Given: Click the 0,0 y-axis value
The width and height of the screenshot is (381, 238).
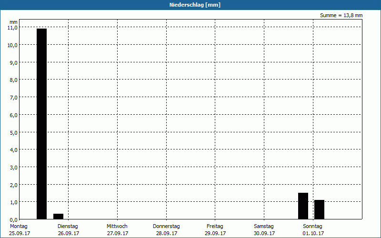Looking at the screenshot, I should click(13, 220).
